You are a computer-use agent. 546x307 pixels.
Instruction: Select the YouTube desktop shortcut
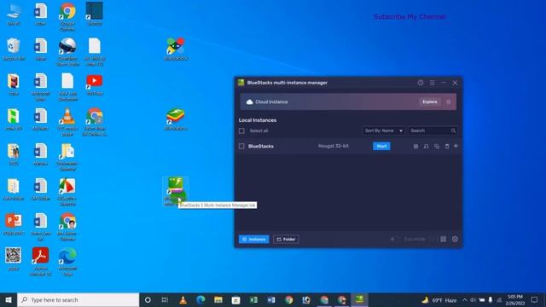(x=95, y=84)
